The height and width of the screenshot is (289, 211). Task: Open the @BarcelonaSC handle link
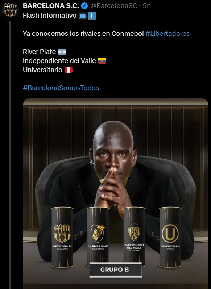pos(114,6)
